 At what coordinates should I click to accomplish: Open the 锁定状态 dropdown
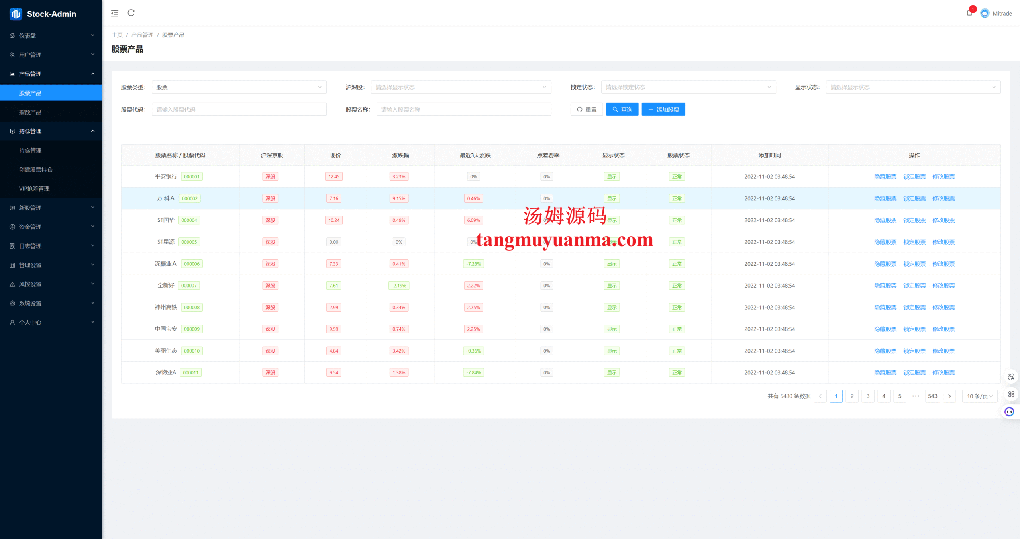(688, 87)
